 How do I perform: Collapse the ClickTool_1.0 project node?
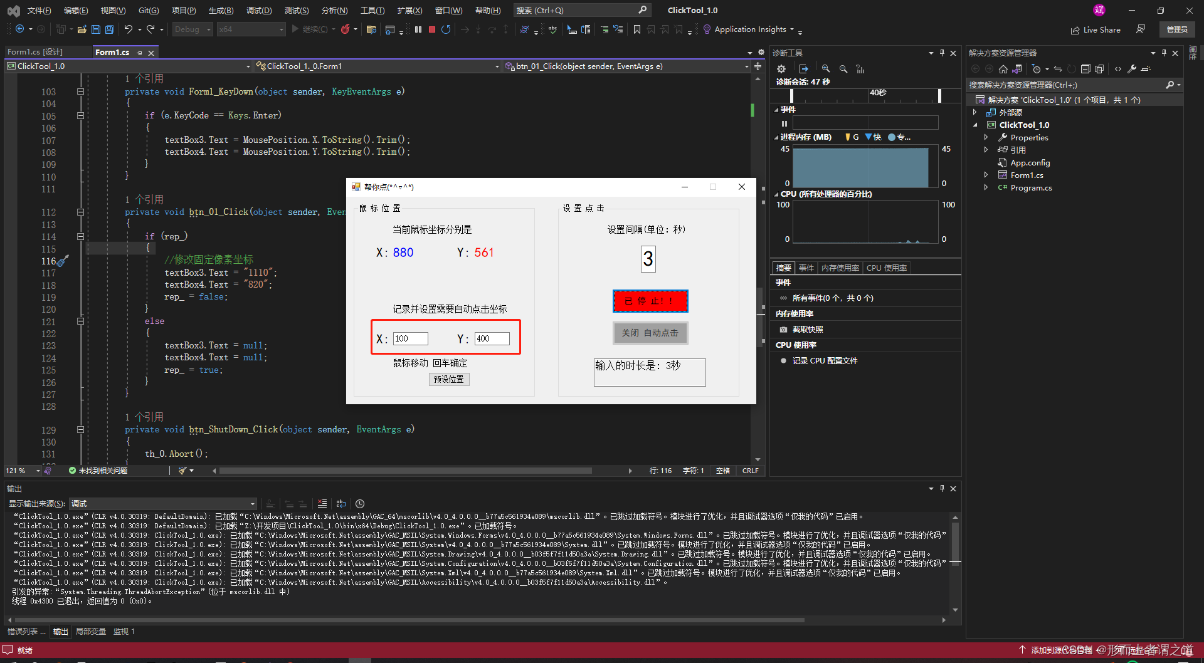[975, 125]
